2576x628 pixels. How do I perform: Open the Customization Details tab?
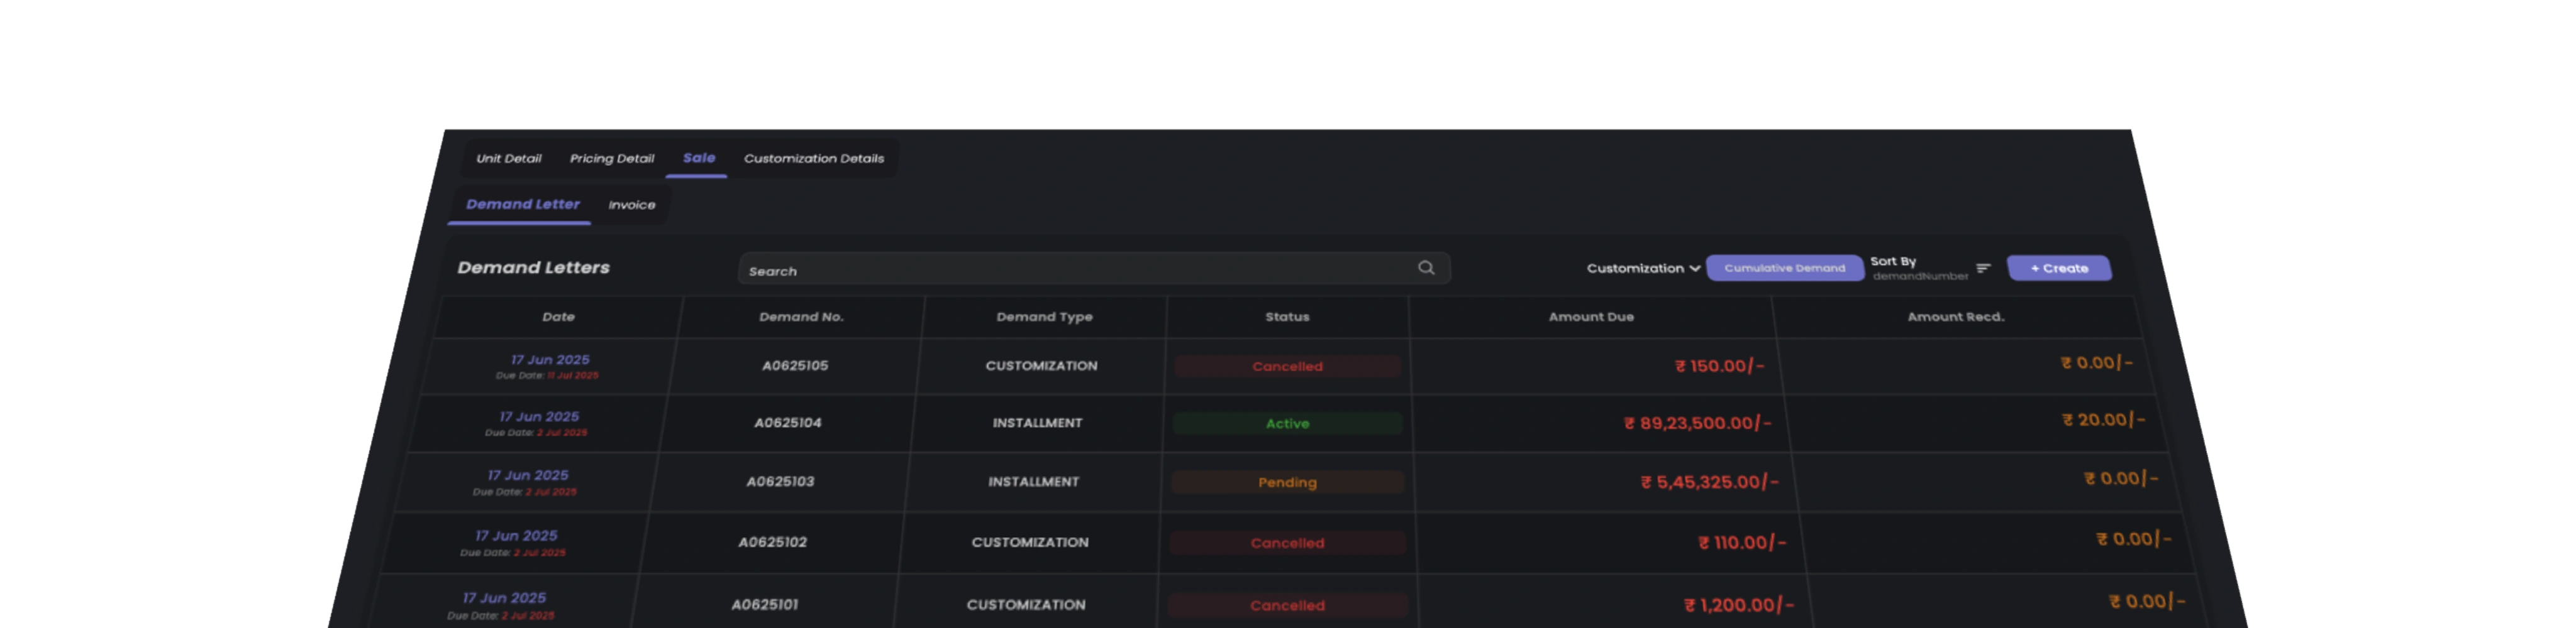[814, 158]
